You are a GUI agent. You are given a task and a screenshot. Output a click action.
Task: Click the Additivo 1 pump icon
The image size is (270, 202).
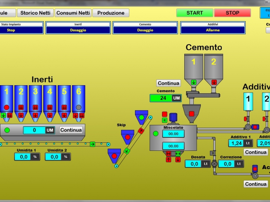pos(255,127)
